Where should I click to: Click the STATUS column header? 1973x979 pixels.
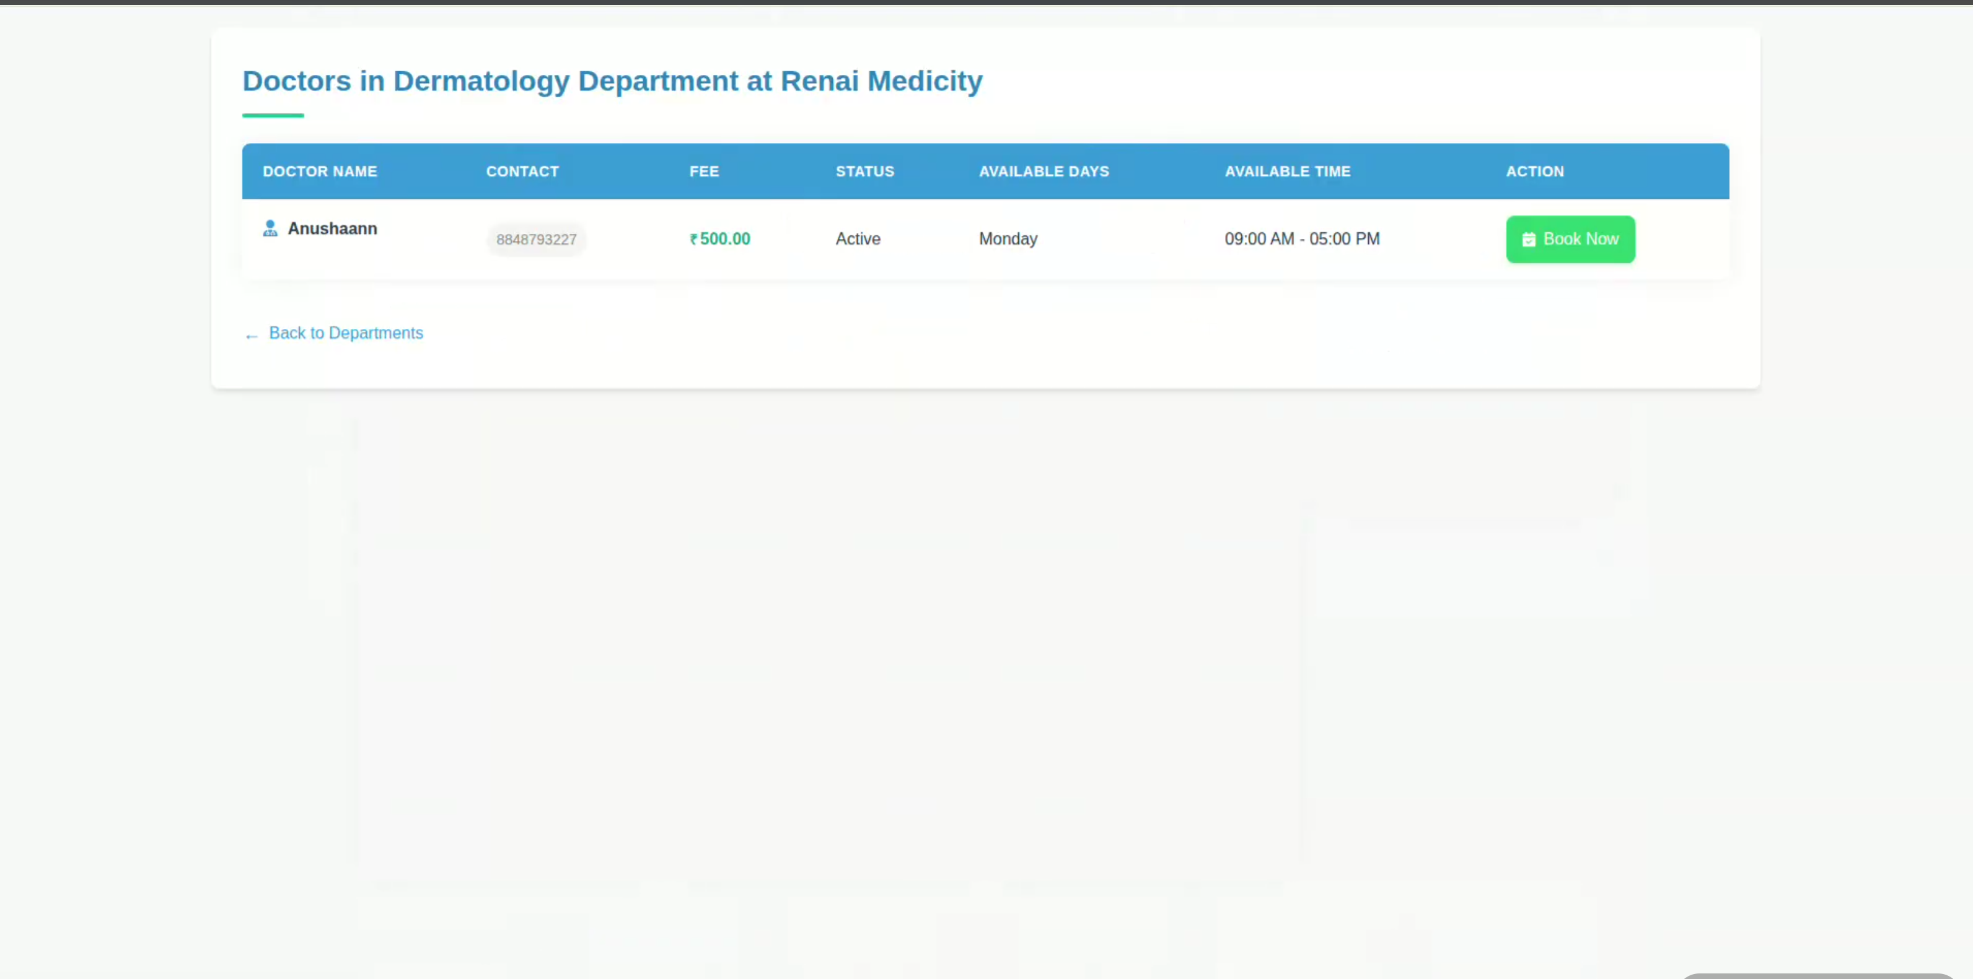click(x=864, y=172)
